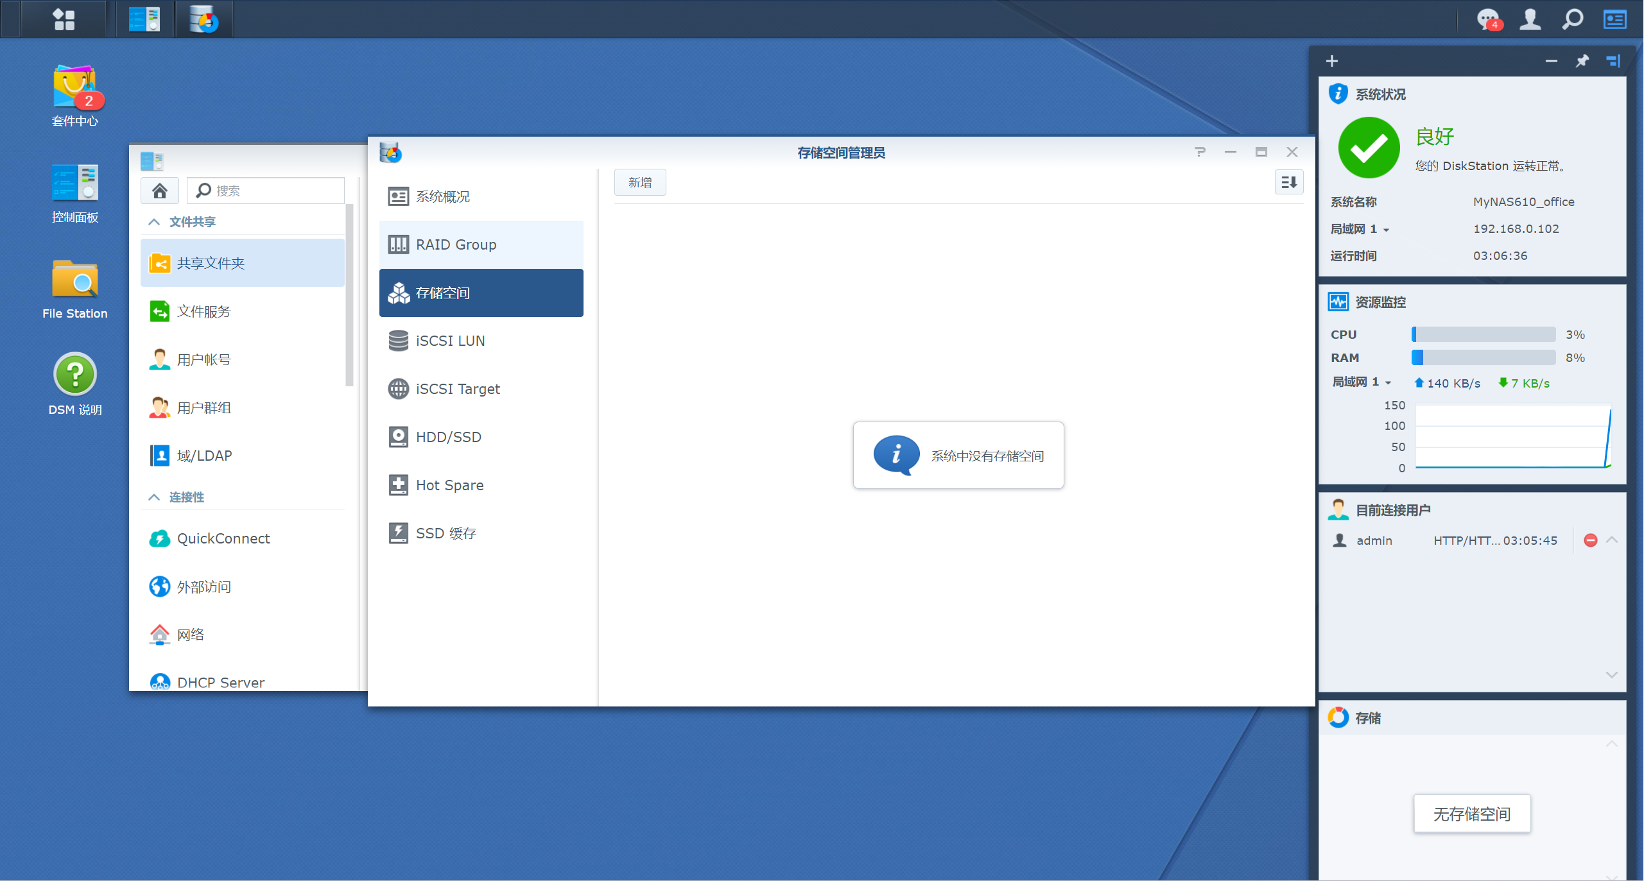The height and width of the screenshot is (881, 1644).
Task: Collapse the 连接性 section
Action: [x=154, y=497]
